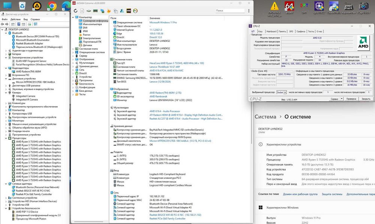Screen dimensions: 375x224
Task: Click AIDA64 network computers toolbar icon
Action: coord(102,11)
